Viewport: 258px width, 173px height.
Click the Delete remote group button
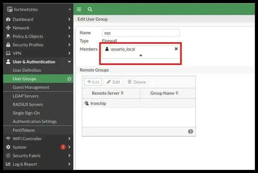click(137, 82)
